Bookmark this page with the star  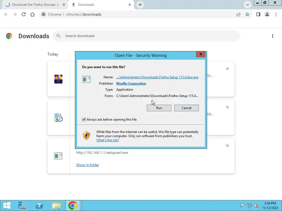[247, 14]
